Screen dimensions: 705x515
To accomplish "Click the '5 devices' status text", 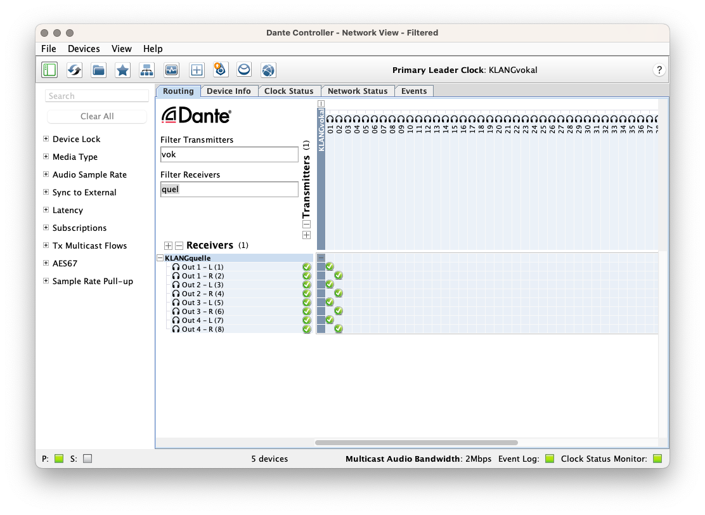I will [x=270, y=459].
